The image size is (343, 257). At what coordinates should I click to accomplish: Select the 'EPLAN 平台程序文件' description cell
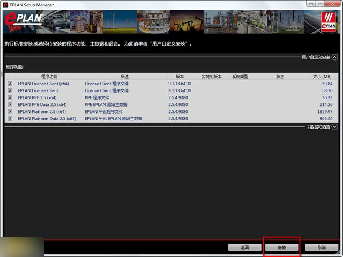103,112
